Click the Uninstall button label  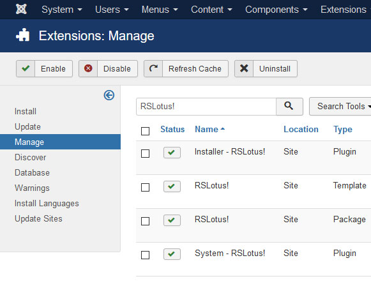(x=275, y=68)
